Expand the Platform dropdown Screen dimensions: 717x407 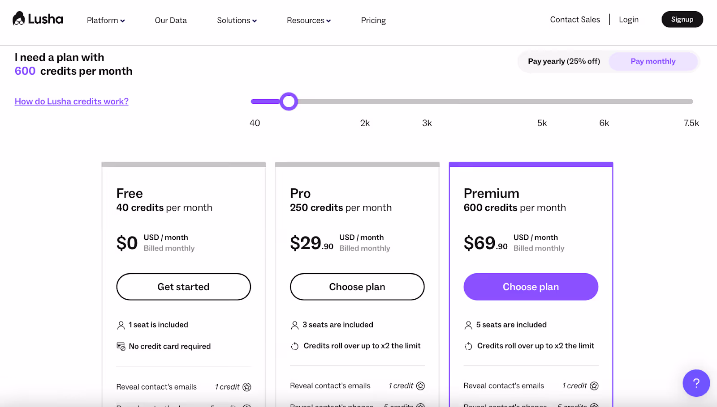[x=105, y=20]
